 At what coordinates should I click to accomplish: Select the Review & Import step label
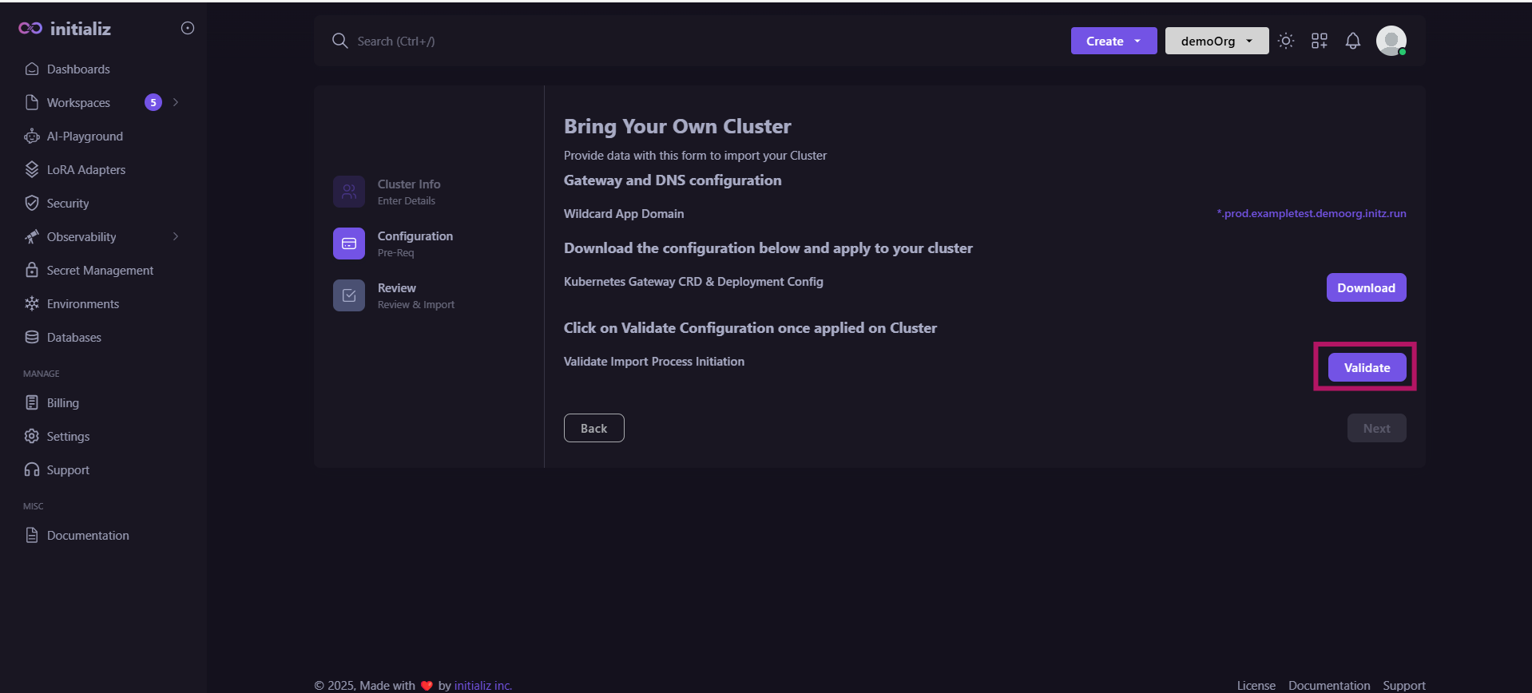click(x=416, y=295)
